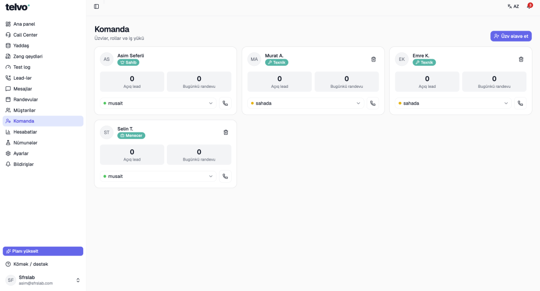Call Asim Seferli using phone icon
The height and width of the screenshot is (291, 540).
point(225,103)
